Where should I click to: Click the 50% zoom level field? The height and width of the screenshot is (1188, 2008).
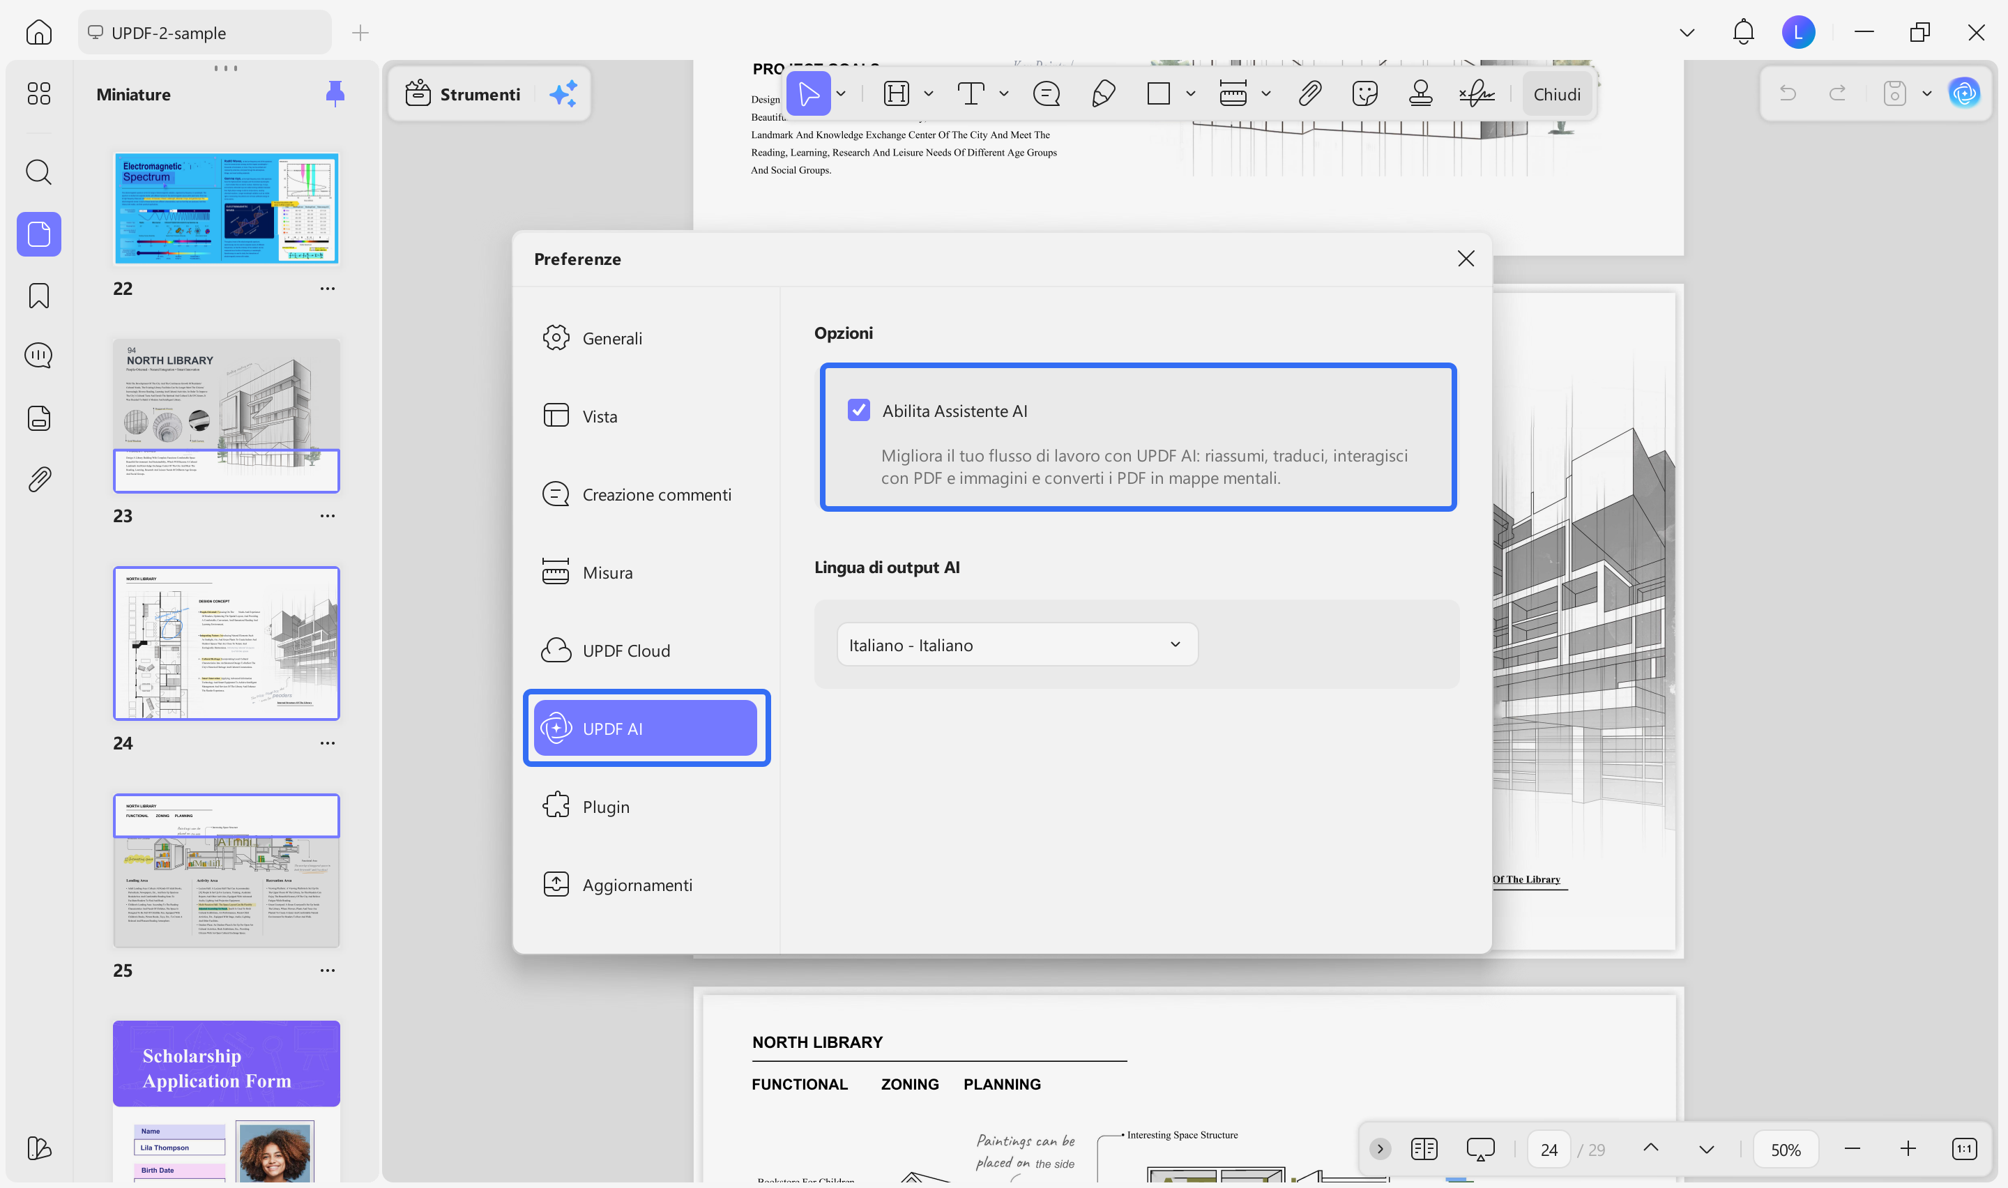1786,1150
